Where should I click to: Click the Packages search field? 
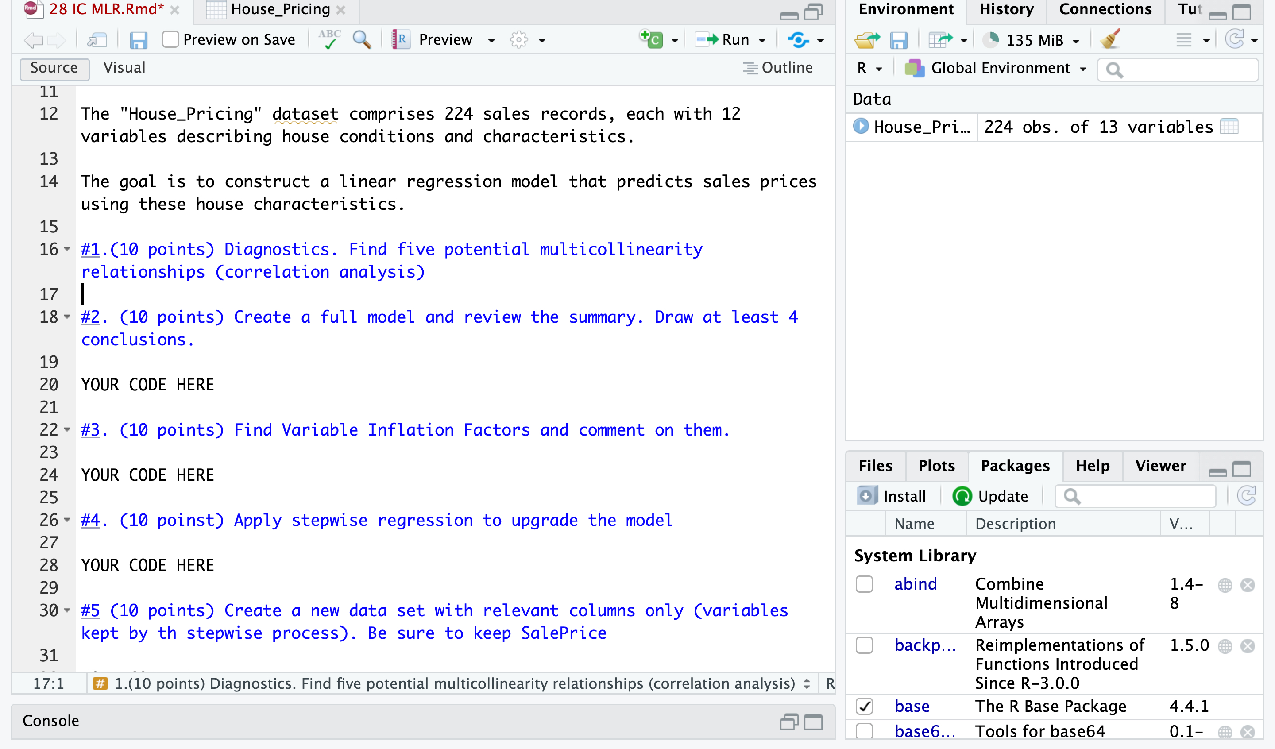point(1144,496)
